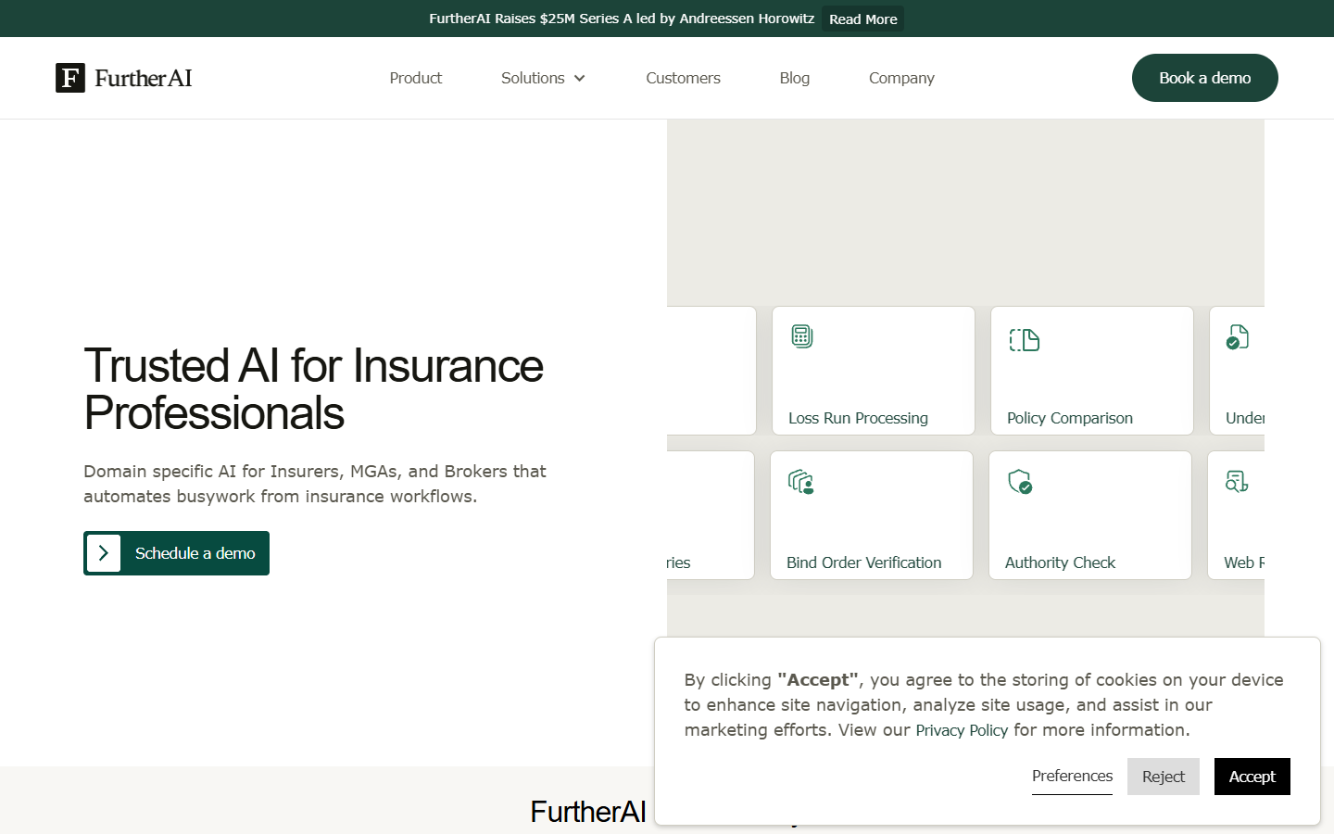Click the Loss Run Processing calculator icon
Viewport: 1334px width, 834px height.
[802, 336]
